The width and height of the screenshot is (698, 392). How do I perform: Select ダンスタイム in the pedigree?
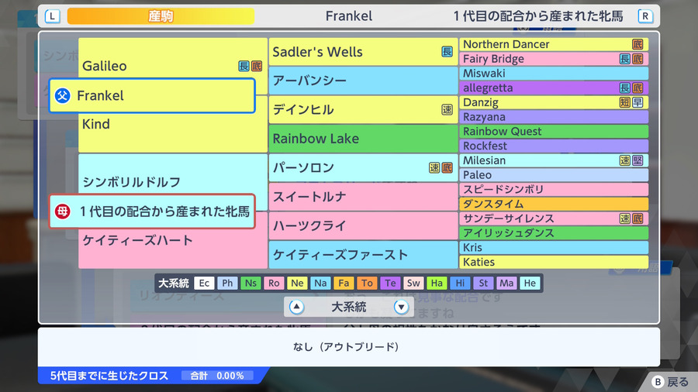click(x=554, y=204)
